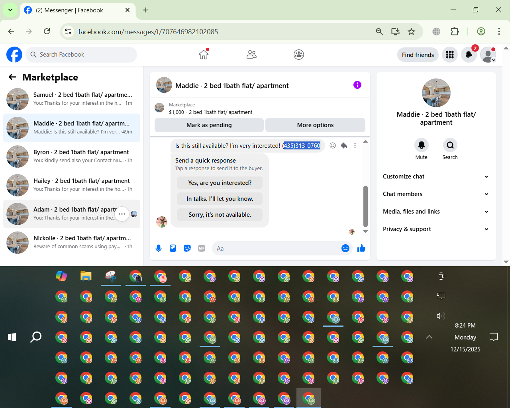510x408 pixels.
Task: Mute the Maddie conversation
Action: (422, 145)
